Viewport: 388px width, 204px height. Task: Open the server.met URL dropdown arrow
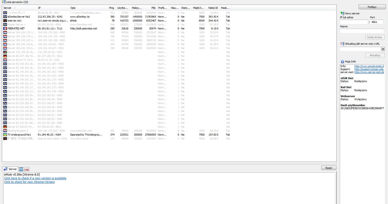(383, 49)
